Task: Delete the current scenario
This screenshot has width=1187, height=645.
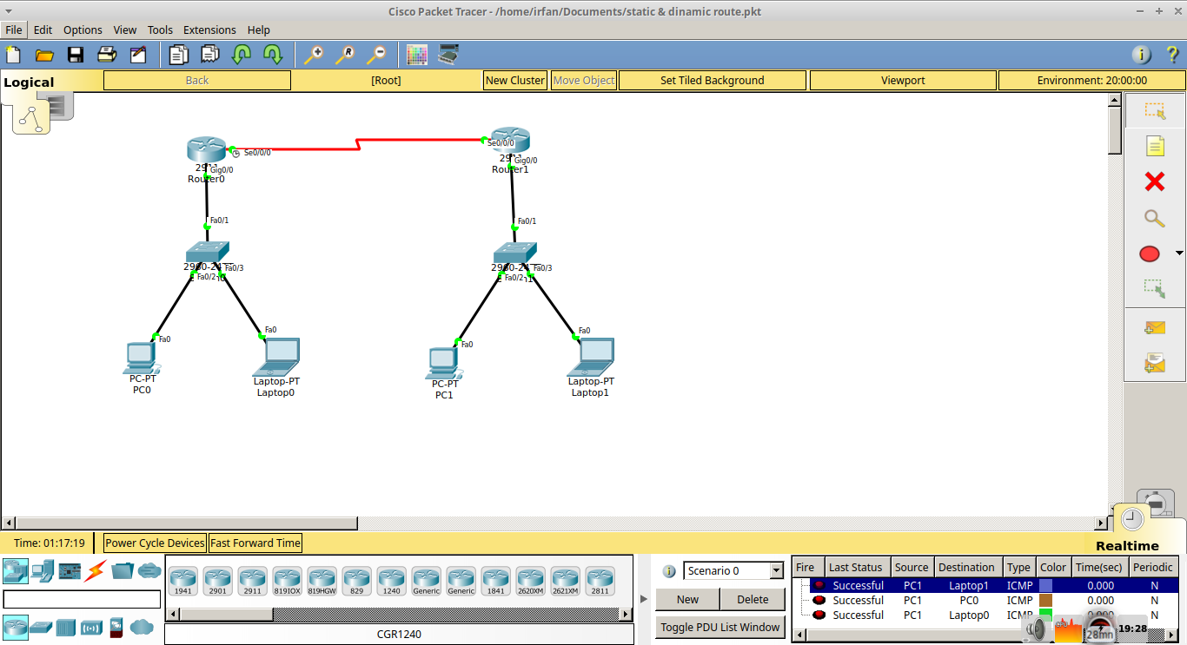Action: coord(753,599)
